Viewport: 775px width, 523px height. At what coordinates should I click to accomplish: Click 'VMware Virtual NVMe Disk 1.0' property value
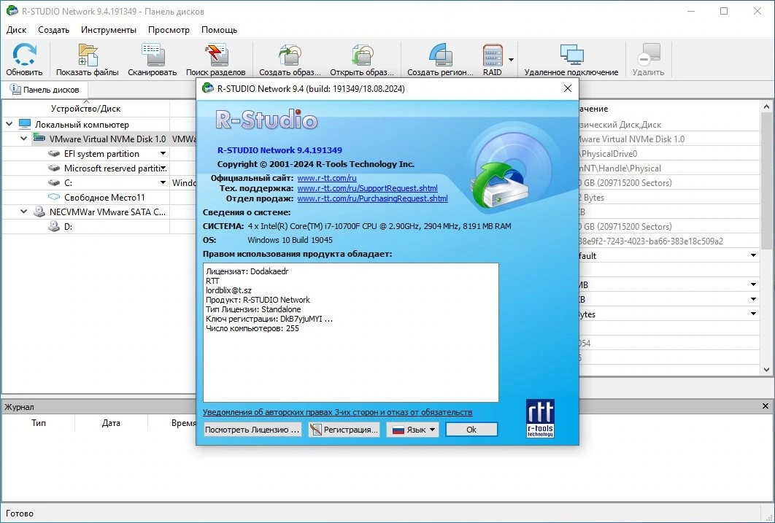(x=631, y=139)
